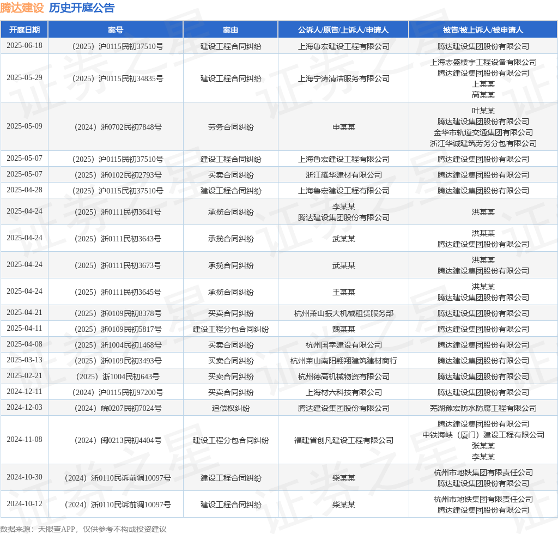Click plaintiff 柴某某 in 2024-10-12 row
Viewport: 558px width, 534px height.
344,505
